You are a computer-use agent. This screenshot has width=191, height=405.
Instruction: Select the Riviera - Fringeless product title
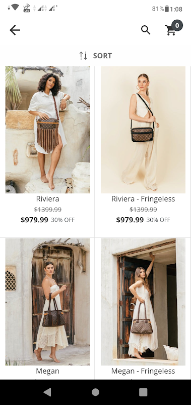[143, 199]
